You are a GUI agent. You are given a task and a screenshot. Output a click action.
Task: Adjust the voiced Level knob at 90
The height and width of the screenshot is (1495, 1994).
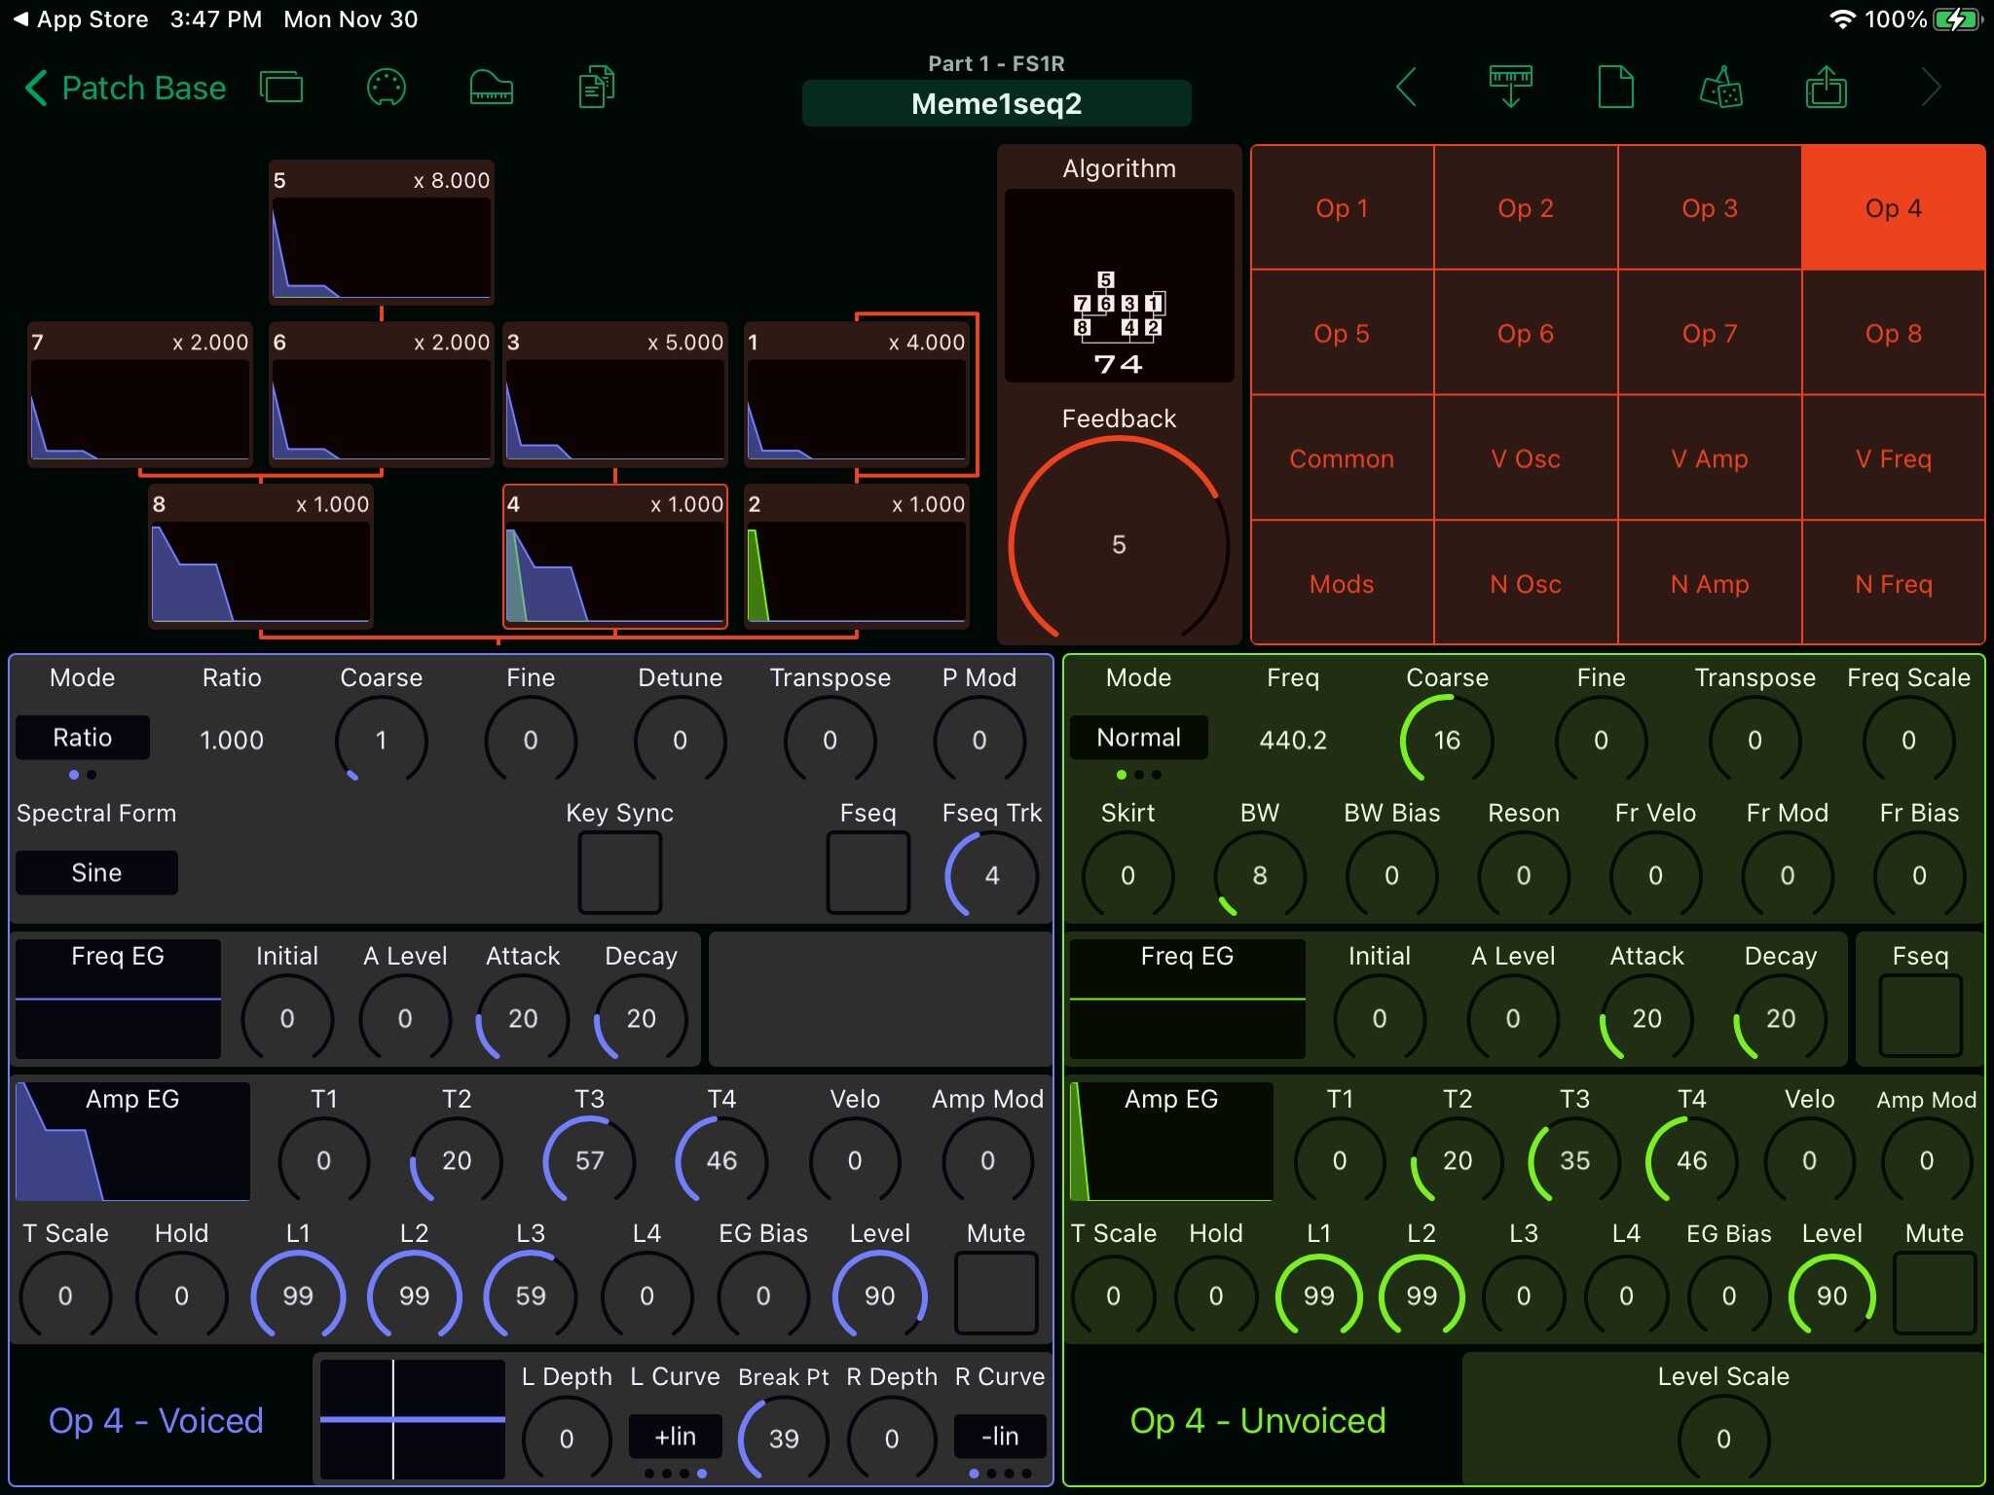click(x=879, y=1295)
